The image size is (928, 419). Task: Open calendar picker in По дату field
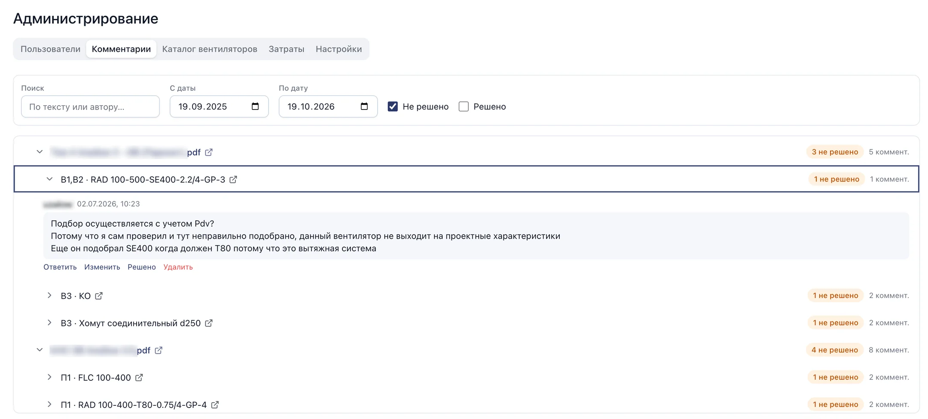coord(364,106)
